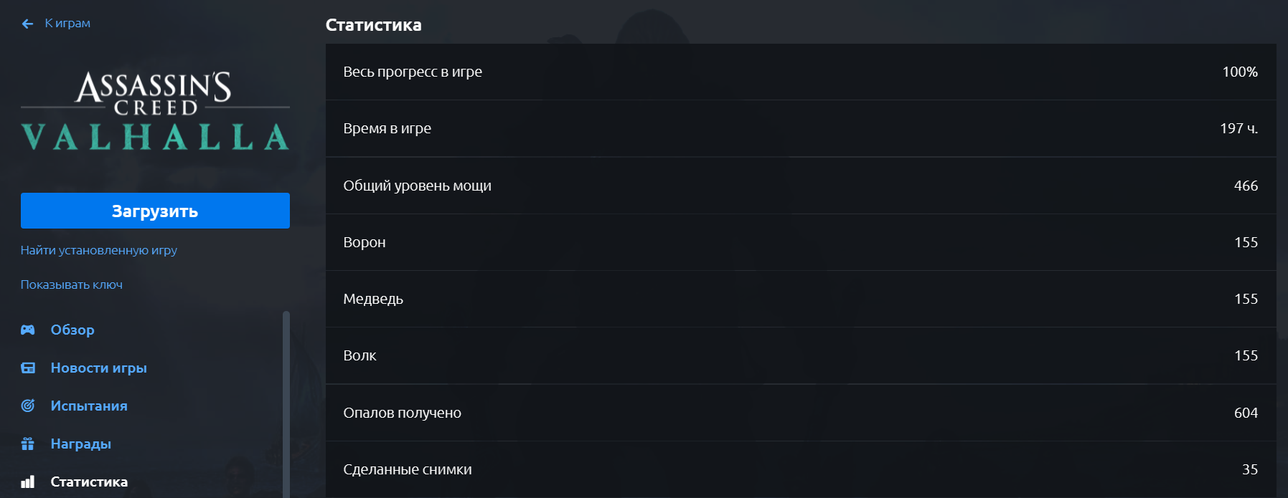
Task: Open the Обзор section label
Action: point(72,330)
